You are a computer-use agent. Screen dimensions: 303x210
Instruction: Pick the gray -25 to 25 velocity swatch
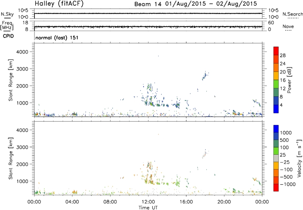pyautogui.click(x=276, y=158)
